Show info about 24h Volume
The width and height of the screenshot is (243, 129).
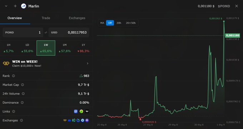point(23,94)
